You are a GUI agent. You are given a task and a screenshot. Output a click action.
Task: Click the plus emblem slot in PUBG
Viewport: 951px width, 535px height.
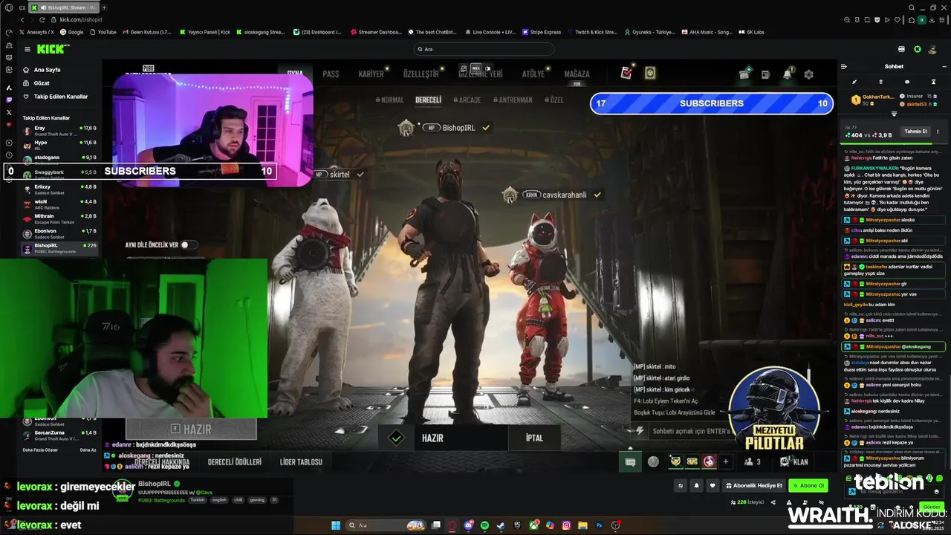[726, 461]
